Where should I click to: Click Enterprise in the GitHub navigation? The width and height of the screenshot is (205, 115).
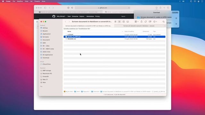(75, 16)
